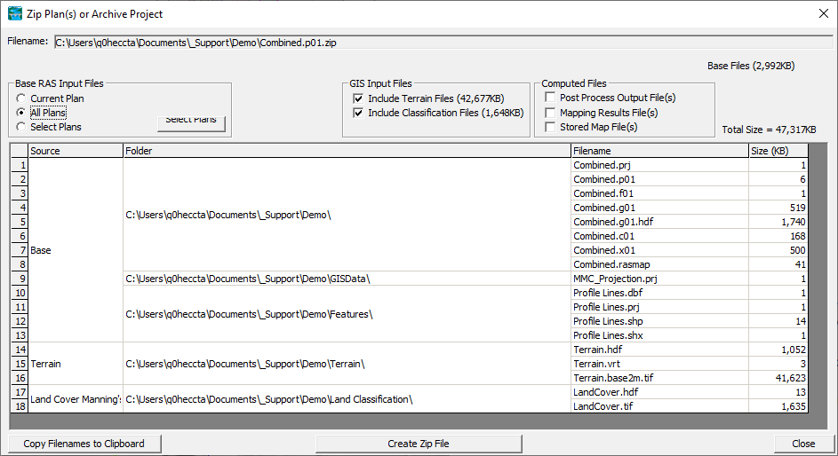The width and height of the screenshot is (838, 456).
Task: Choose the All Plans radio option
Action: tap(20, 113)
